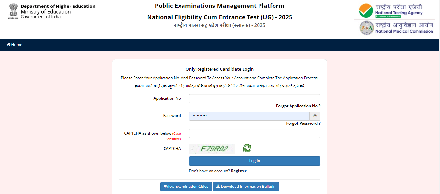Click the Department of Higher Education text
The image size is (440, 194).
[x=58, y=7]
